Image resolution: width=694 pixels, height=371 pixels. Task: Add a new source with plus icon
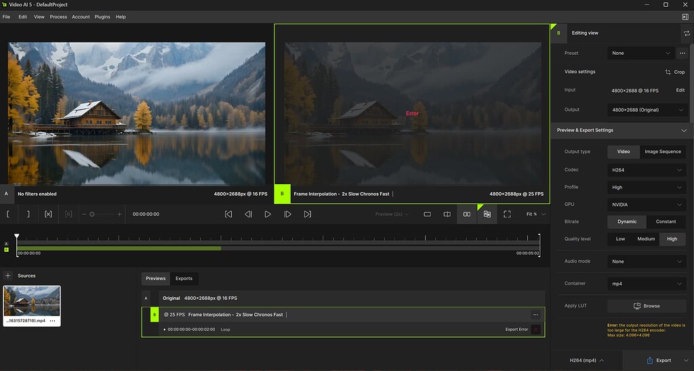click(8, 276)
